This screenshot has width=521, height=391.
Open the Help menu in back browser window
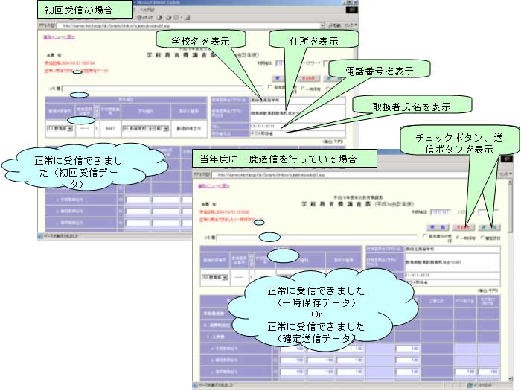pyautogui.click(x=146, y=10)
